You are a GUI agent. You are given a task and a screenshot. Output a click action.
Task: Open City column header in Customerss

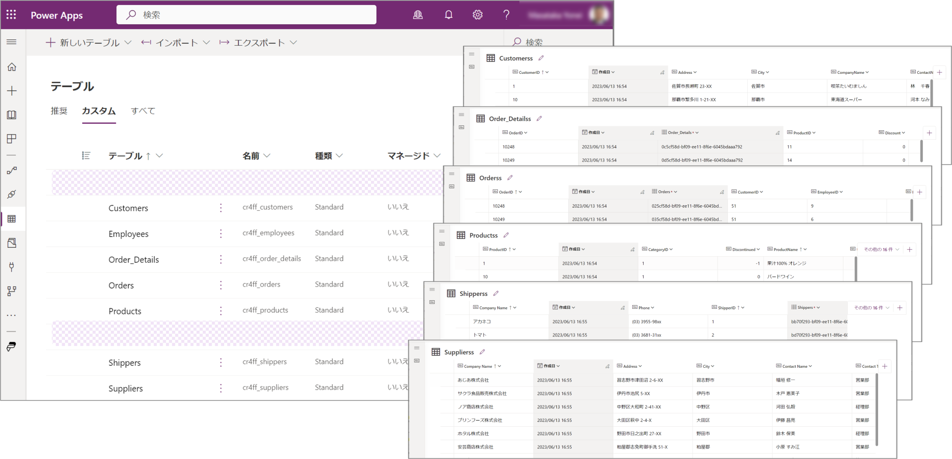tap(760, 72)
